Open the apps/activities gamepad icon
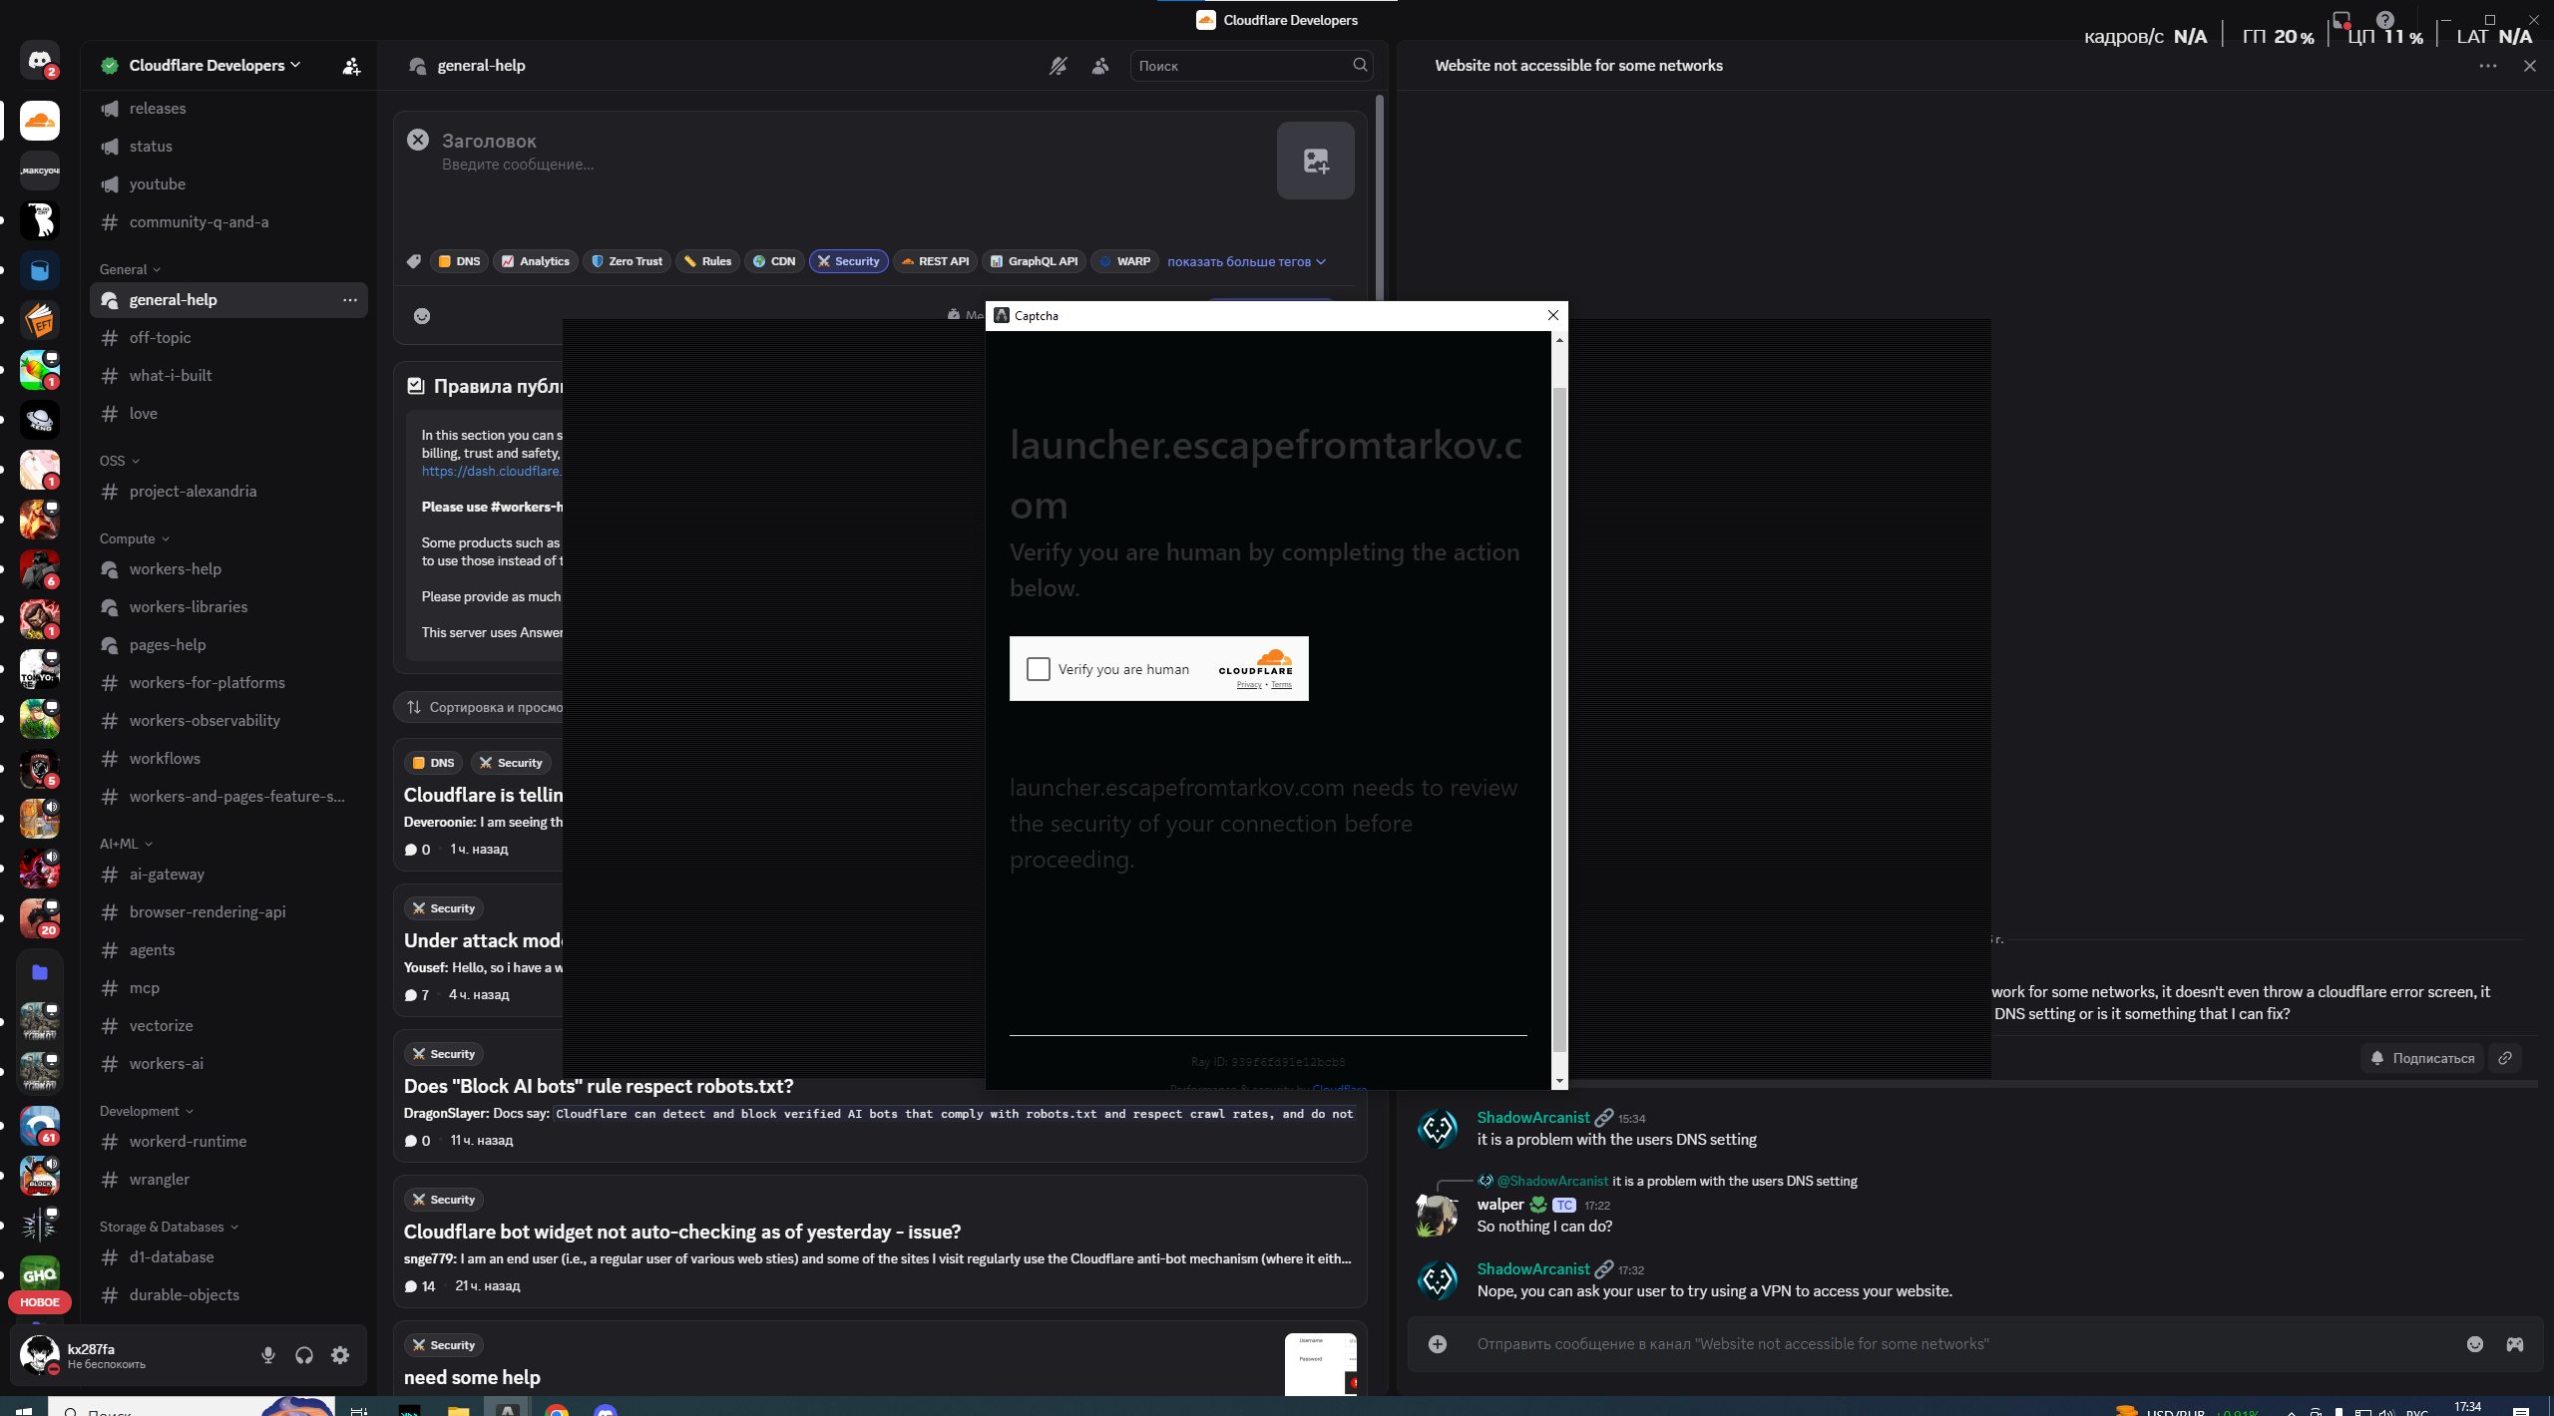This screenshot has height=1416, width=2554. 2515,1344
